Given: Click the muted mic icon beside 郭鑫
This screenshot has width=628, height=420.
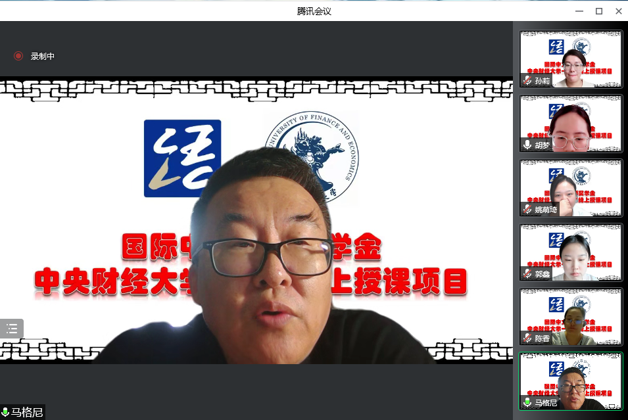Looking at the screenshot, I should point(527,273).
